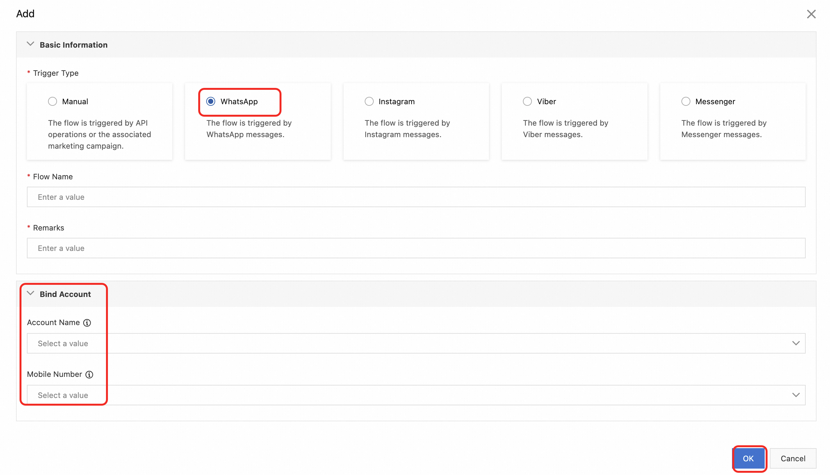
Task: Collapse the Bind Account section chevron
Action: tap(30, 293)
